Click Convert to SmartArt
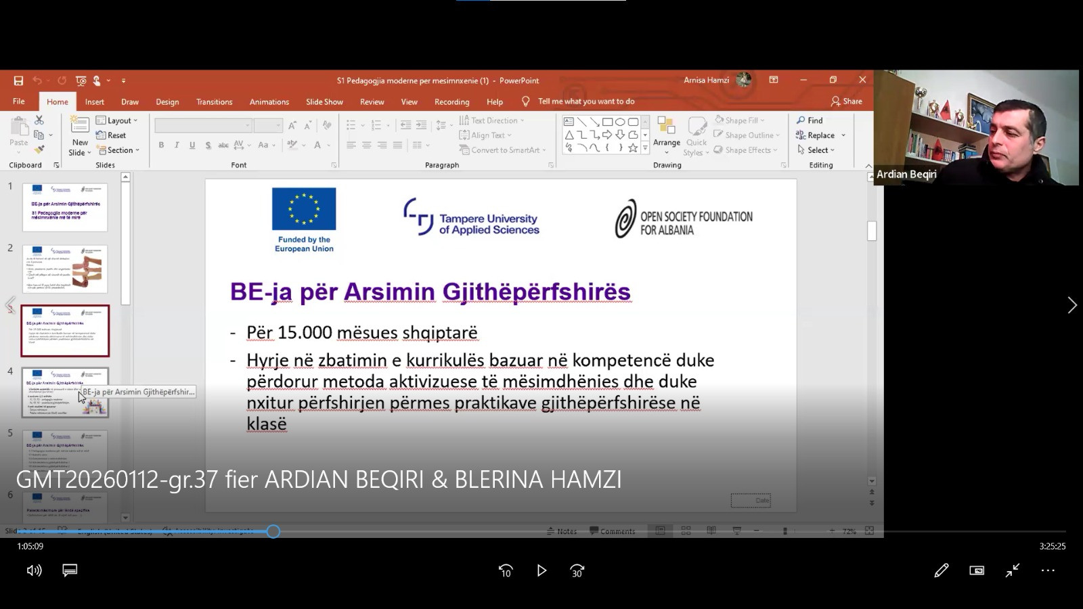 [502, 150]
